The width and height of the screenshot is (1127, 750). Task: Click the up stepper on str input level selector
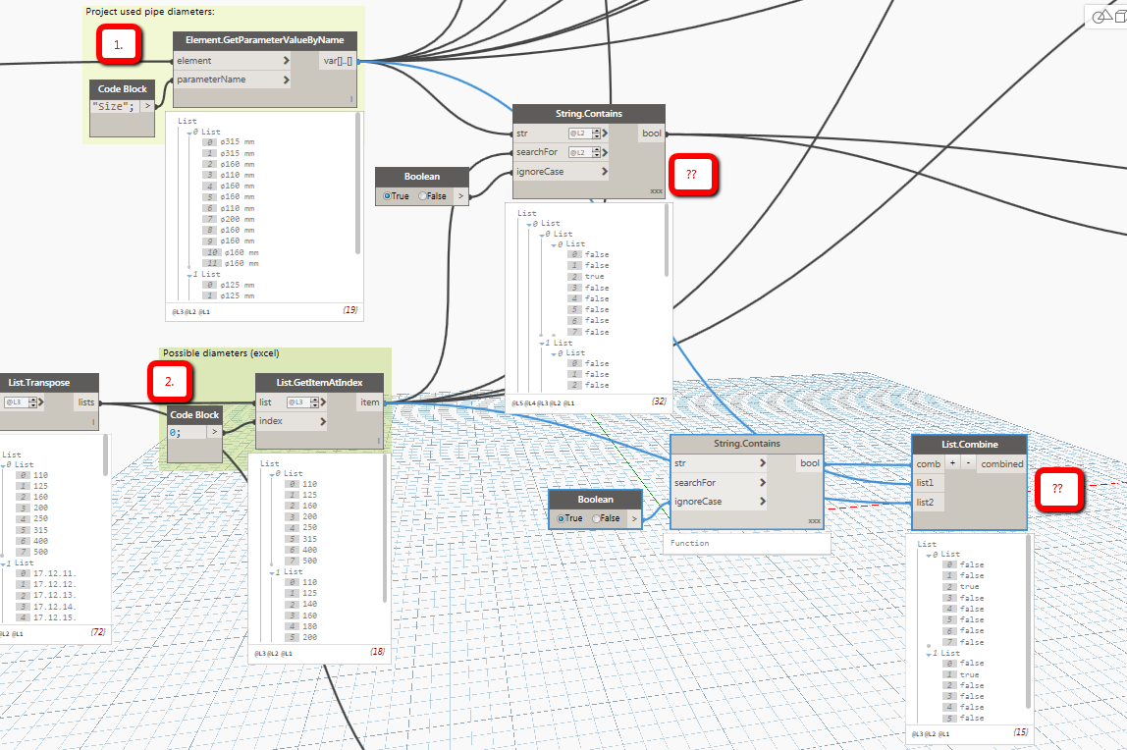[x=597, y=129]
